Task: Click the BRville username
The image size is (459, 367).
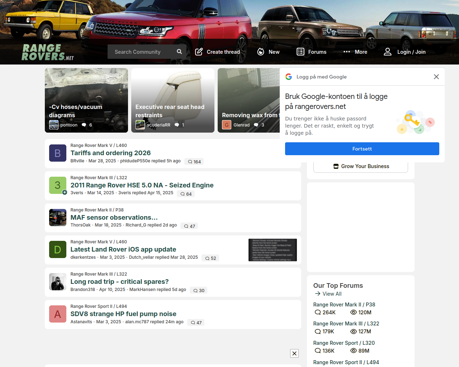Action: [x=77, y=161]
